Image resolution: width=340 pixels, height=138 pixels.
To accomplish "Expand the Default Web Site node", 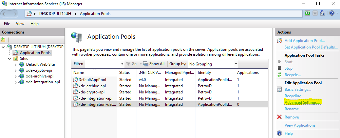I will click(x=15, y=64).
